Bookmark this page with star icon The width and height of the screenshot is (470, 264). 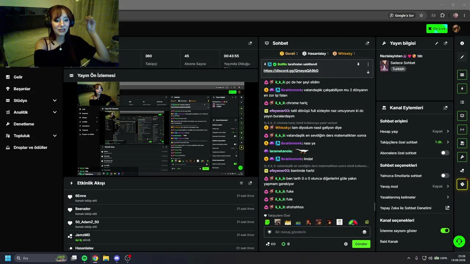point(421,15)
